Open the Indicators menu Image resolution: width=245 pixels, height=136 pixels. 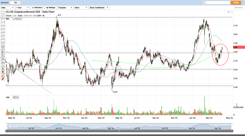click(37, 8)
